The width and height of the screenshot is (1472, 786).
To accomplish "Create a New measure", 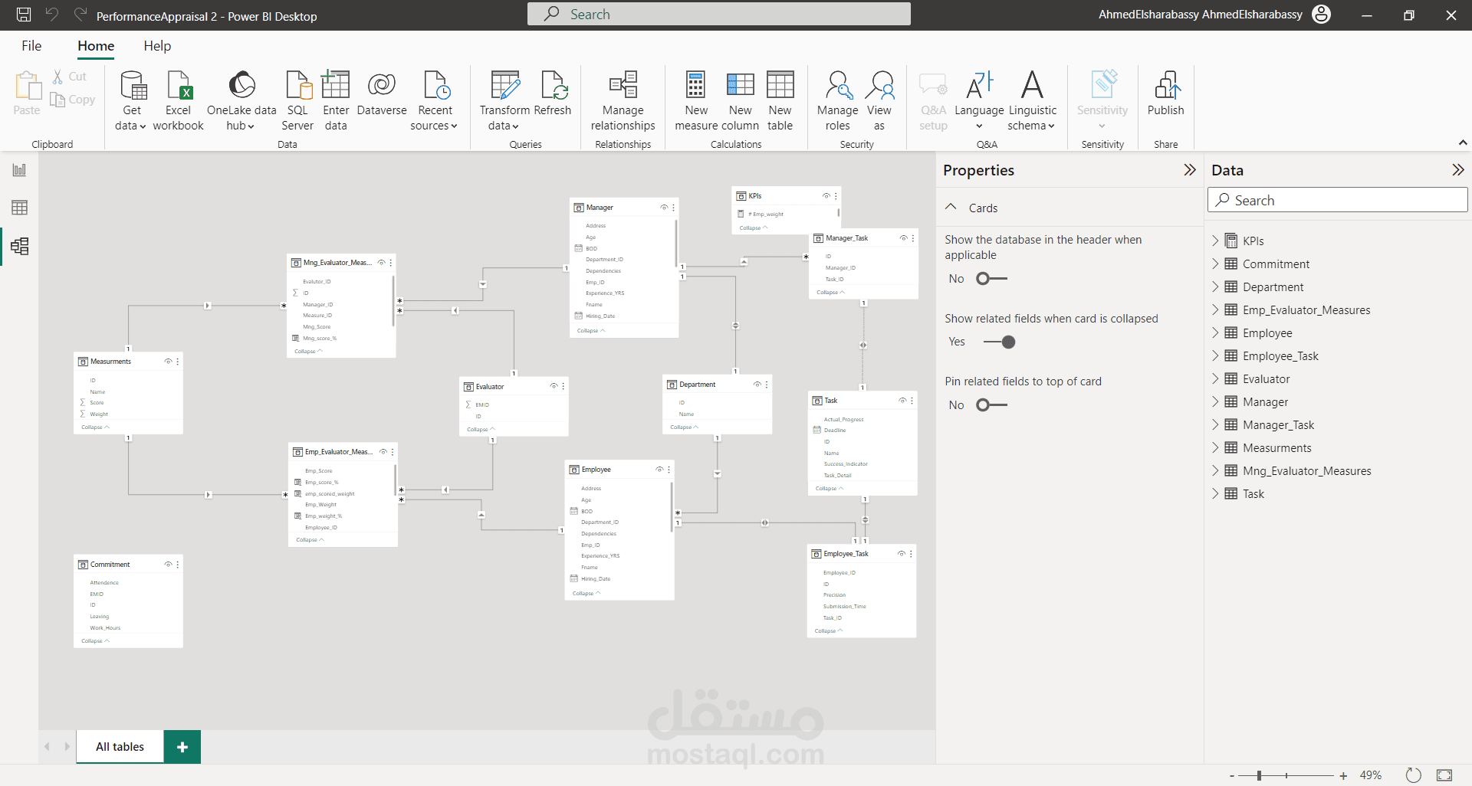I will coord(696,100).
